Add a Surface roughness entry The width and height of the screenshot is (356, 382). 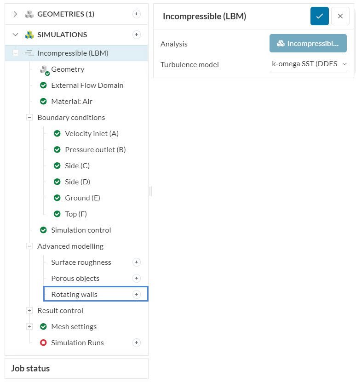tap(136, 262)
